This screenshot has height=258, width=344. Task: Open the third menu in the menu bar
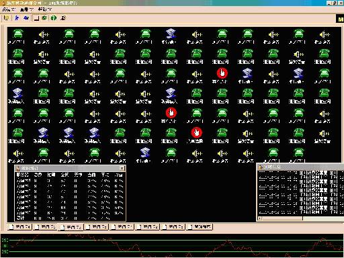click(44, 9)
